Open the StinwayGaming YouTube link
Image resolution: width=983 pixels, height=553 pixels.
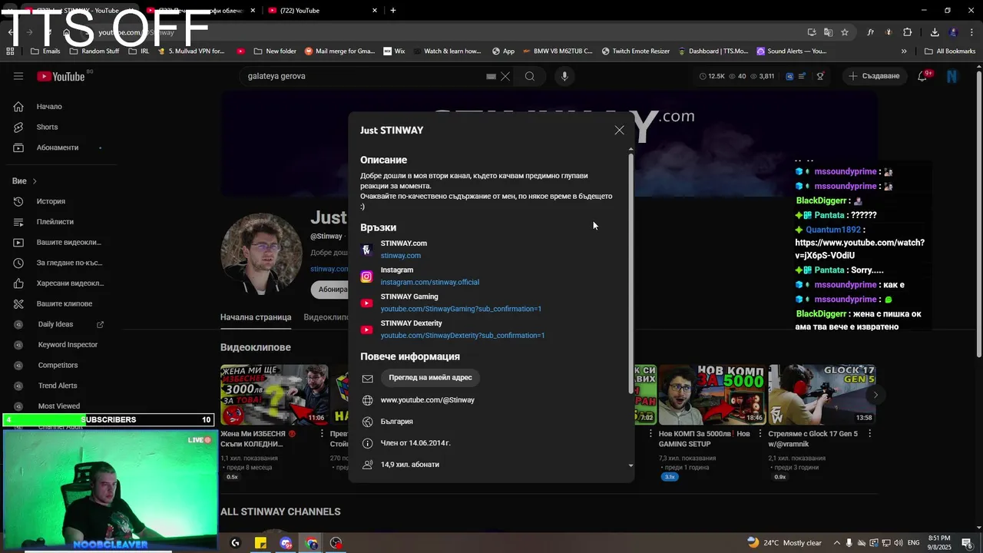(461, 309)
